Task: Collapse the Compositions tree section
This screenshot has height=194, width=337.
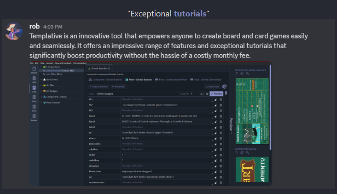Action: 41,67
